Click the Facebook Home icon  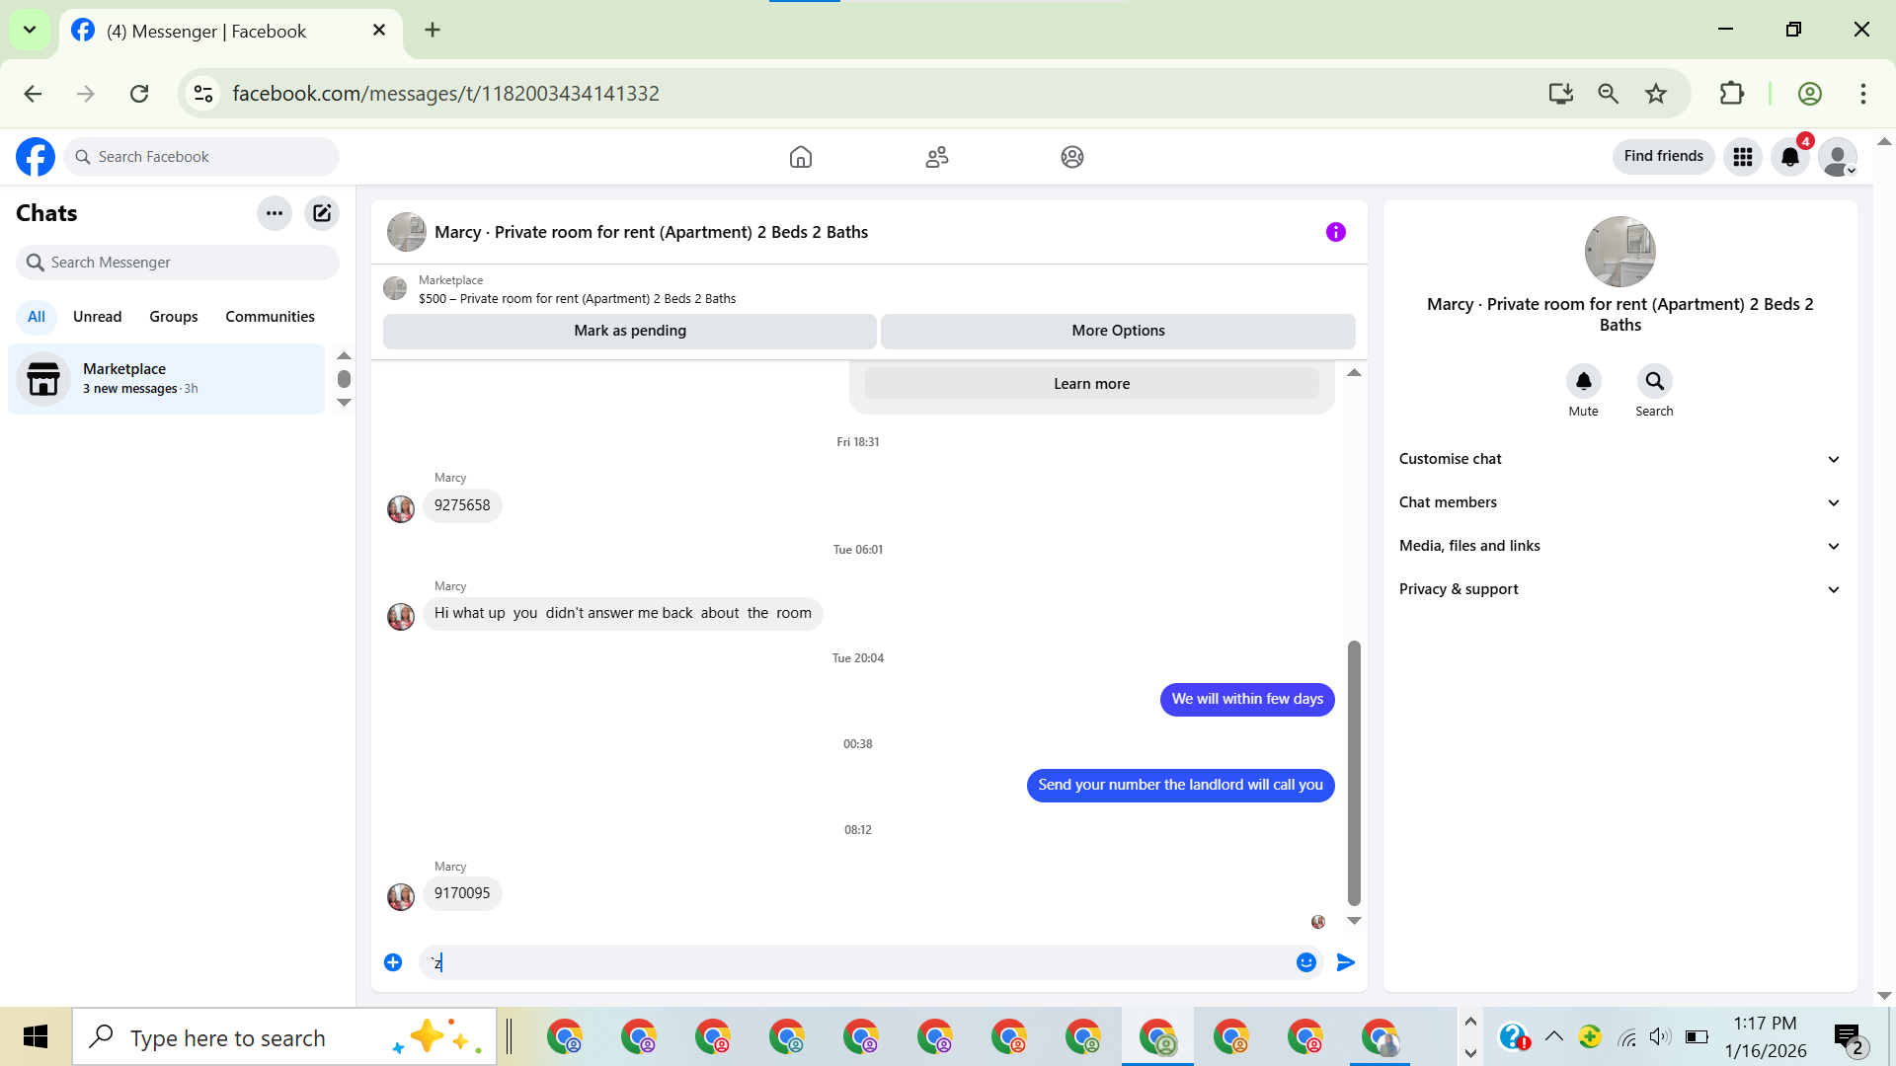[x=800, y=157]
